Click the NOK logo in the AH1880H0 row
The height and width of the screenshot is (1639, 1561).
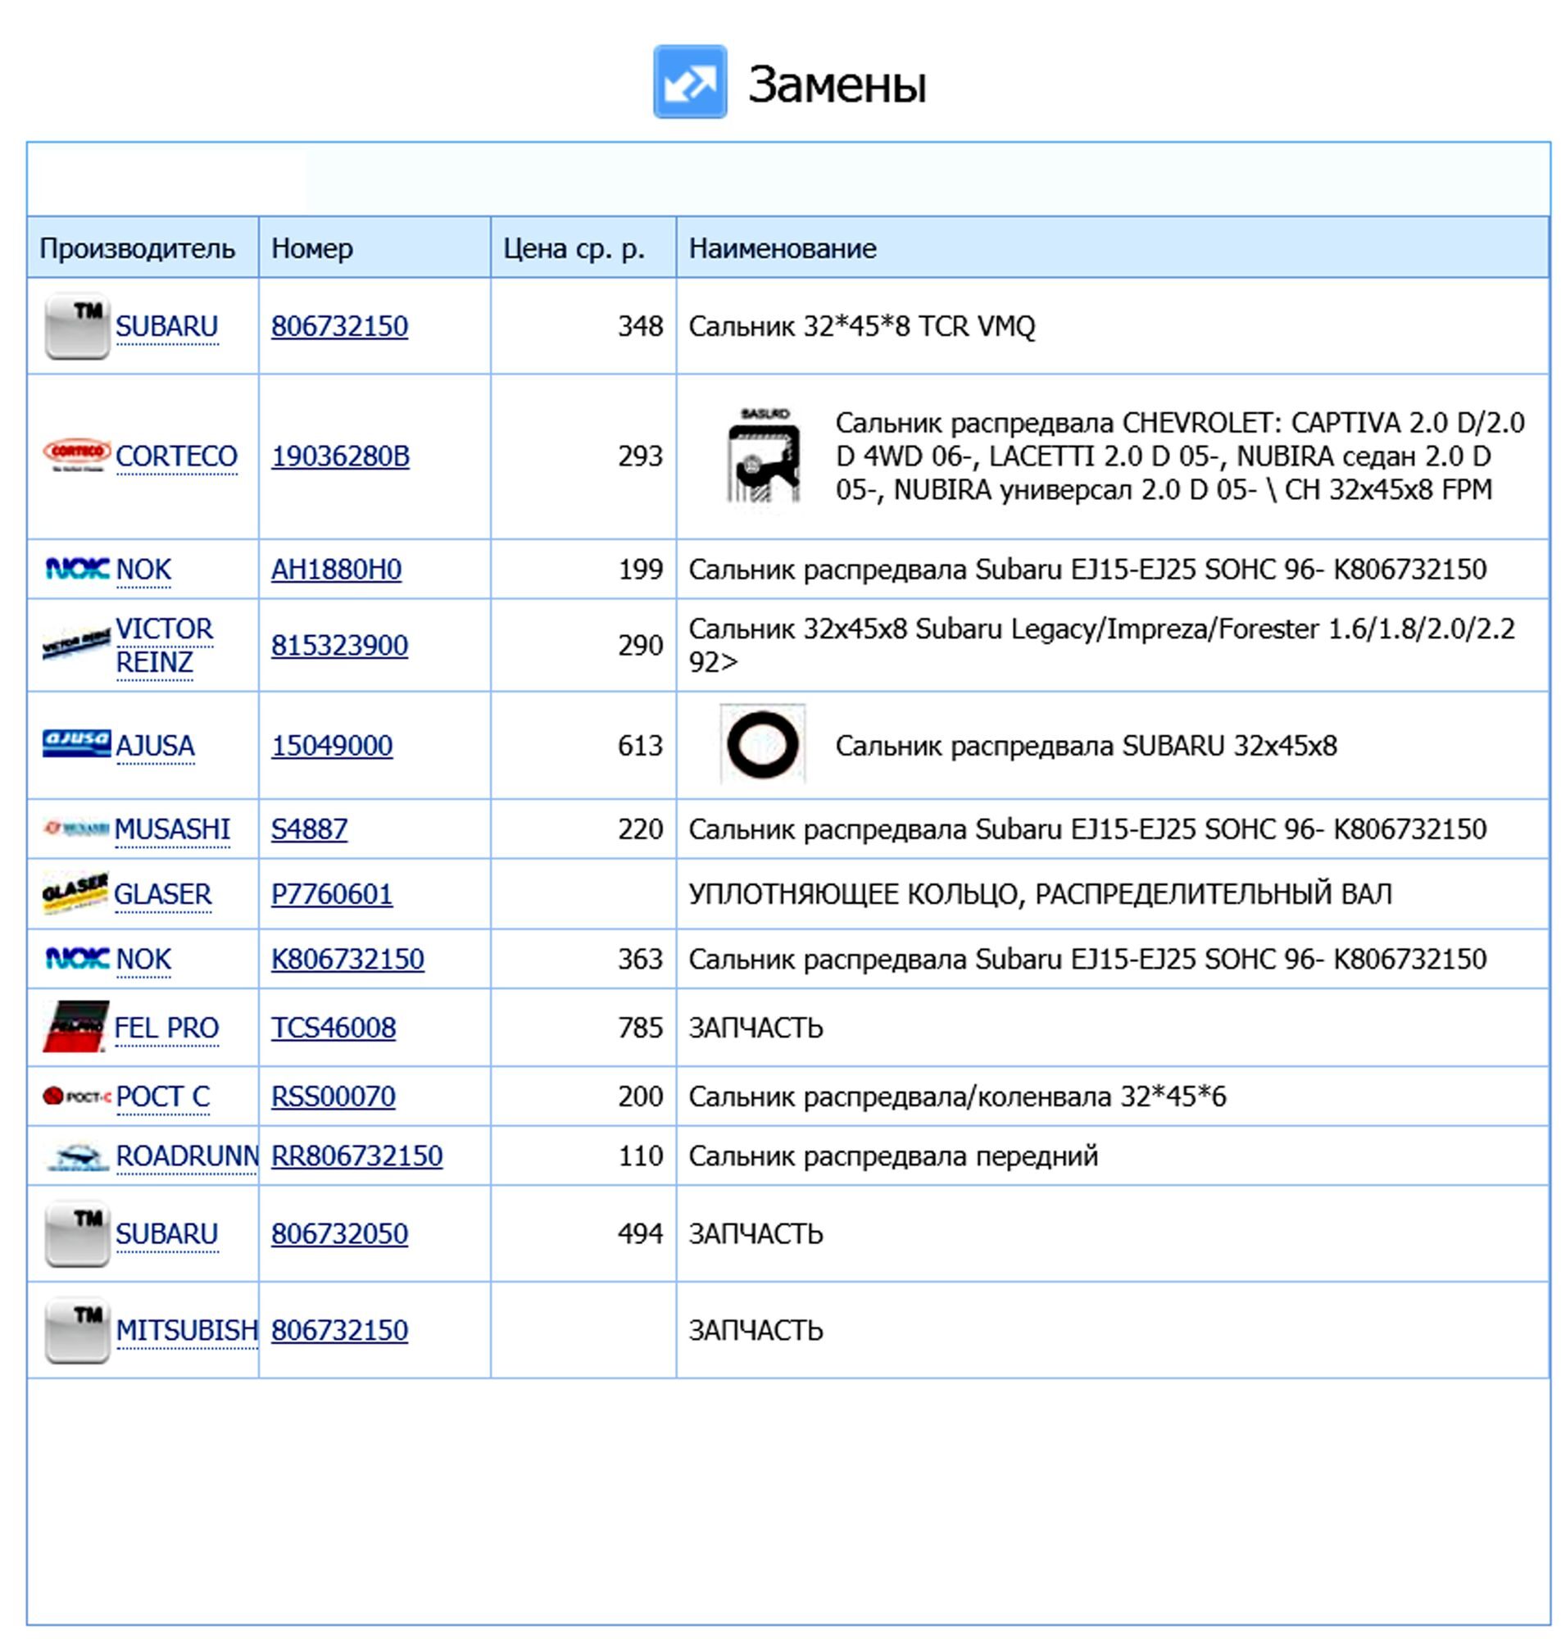point(76,568)
